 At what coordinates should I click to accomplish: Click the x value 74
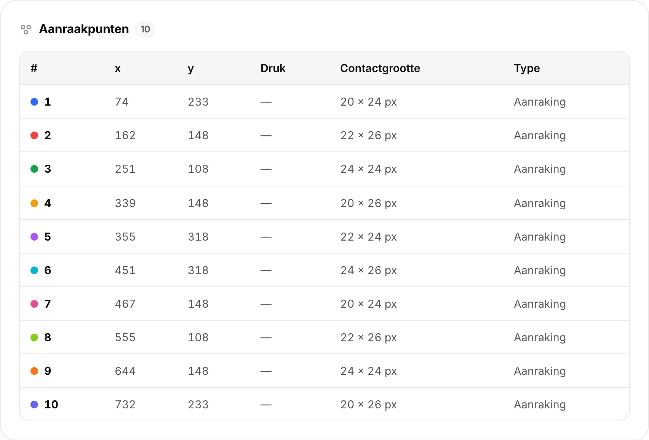[x=122, y=102]
